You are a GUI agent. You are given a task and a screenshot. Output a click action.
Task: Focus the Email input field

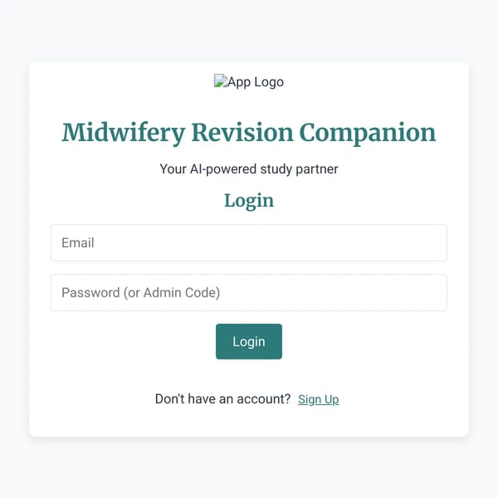tap(249, 242)
